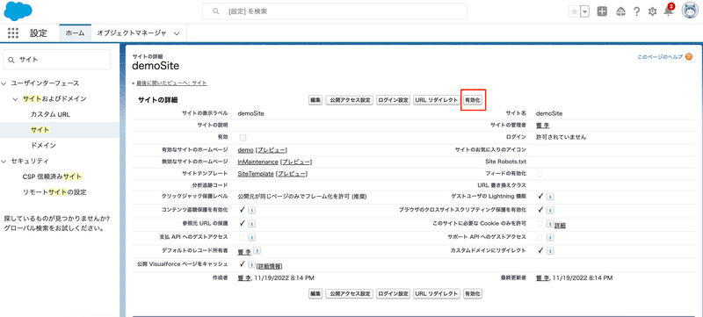
Task: Toggle コンテンツ盗聴保護を有効化 checkmark
Action: (x=243, y=209)
